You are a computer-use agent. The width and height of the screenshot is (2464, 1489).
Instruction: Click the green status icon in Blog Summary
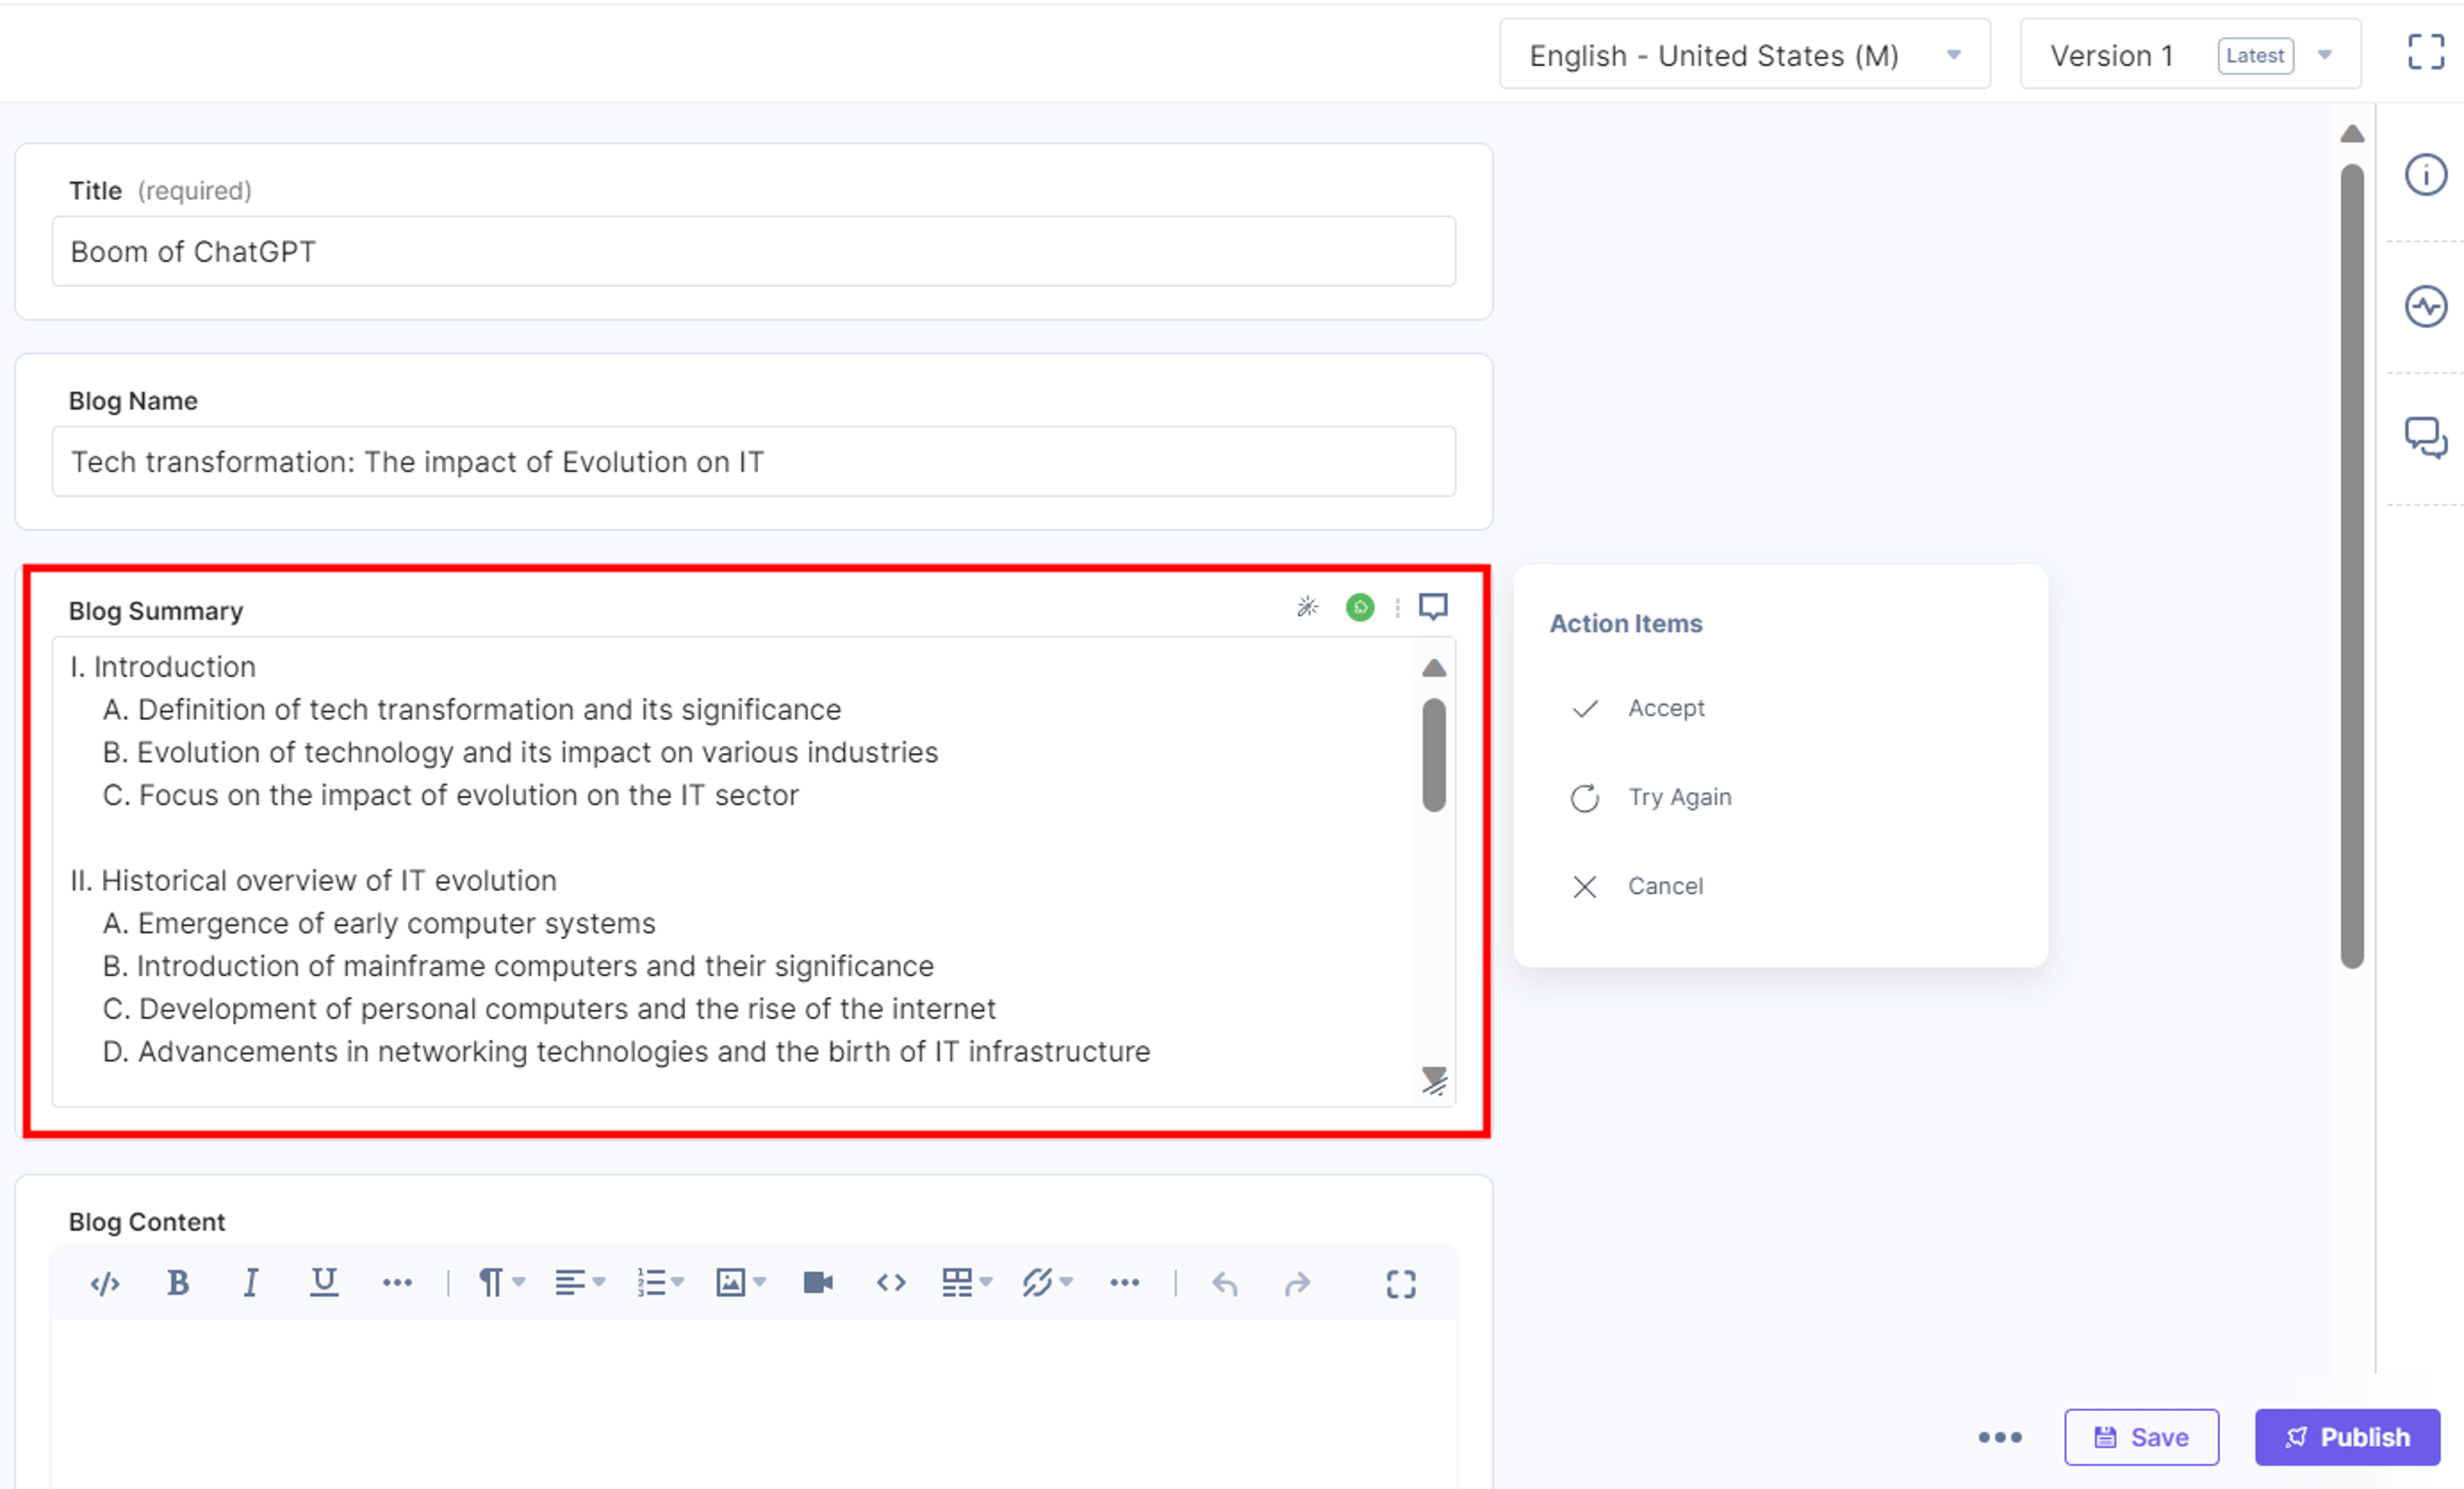[1360, 607]
